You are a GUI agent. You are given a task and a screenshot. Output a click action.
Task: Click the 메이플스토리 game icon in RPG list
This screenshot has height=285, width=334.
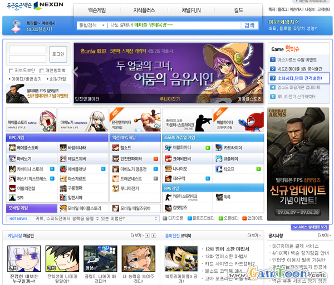12,148
